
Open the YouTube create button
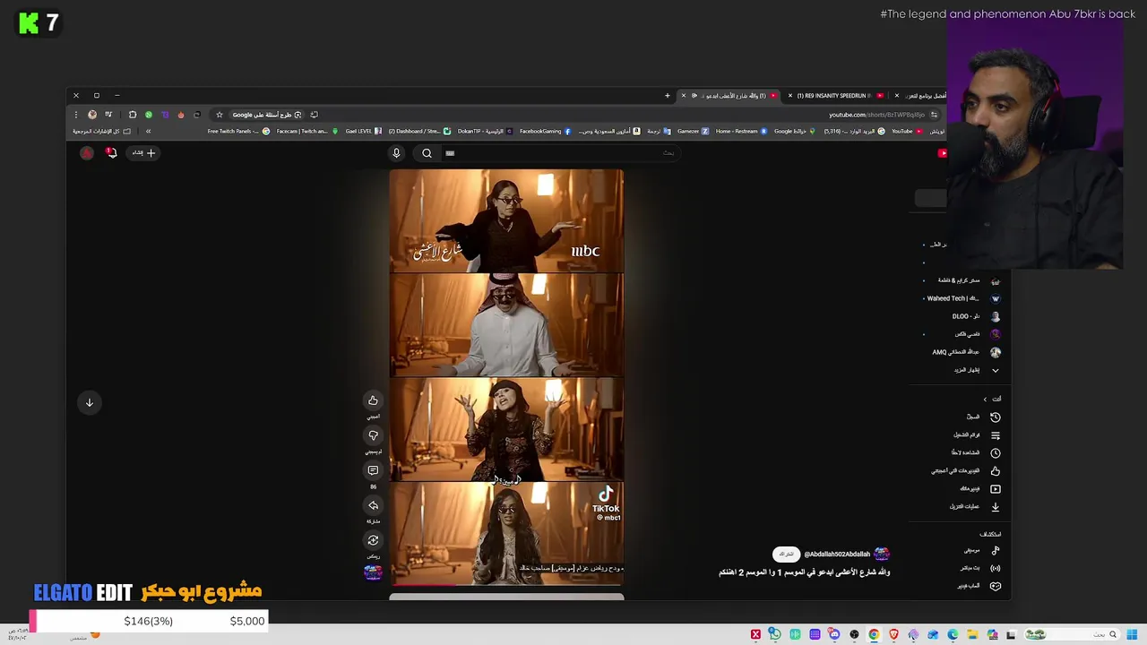click(x=143, y=153)
